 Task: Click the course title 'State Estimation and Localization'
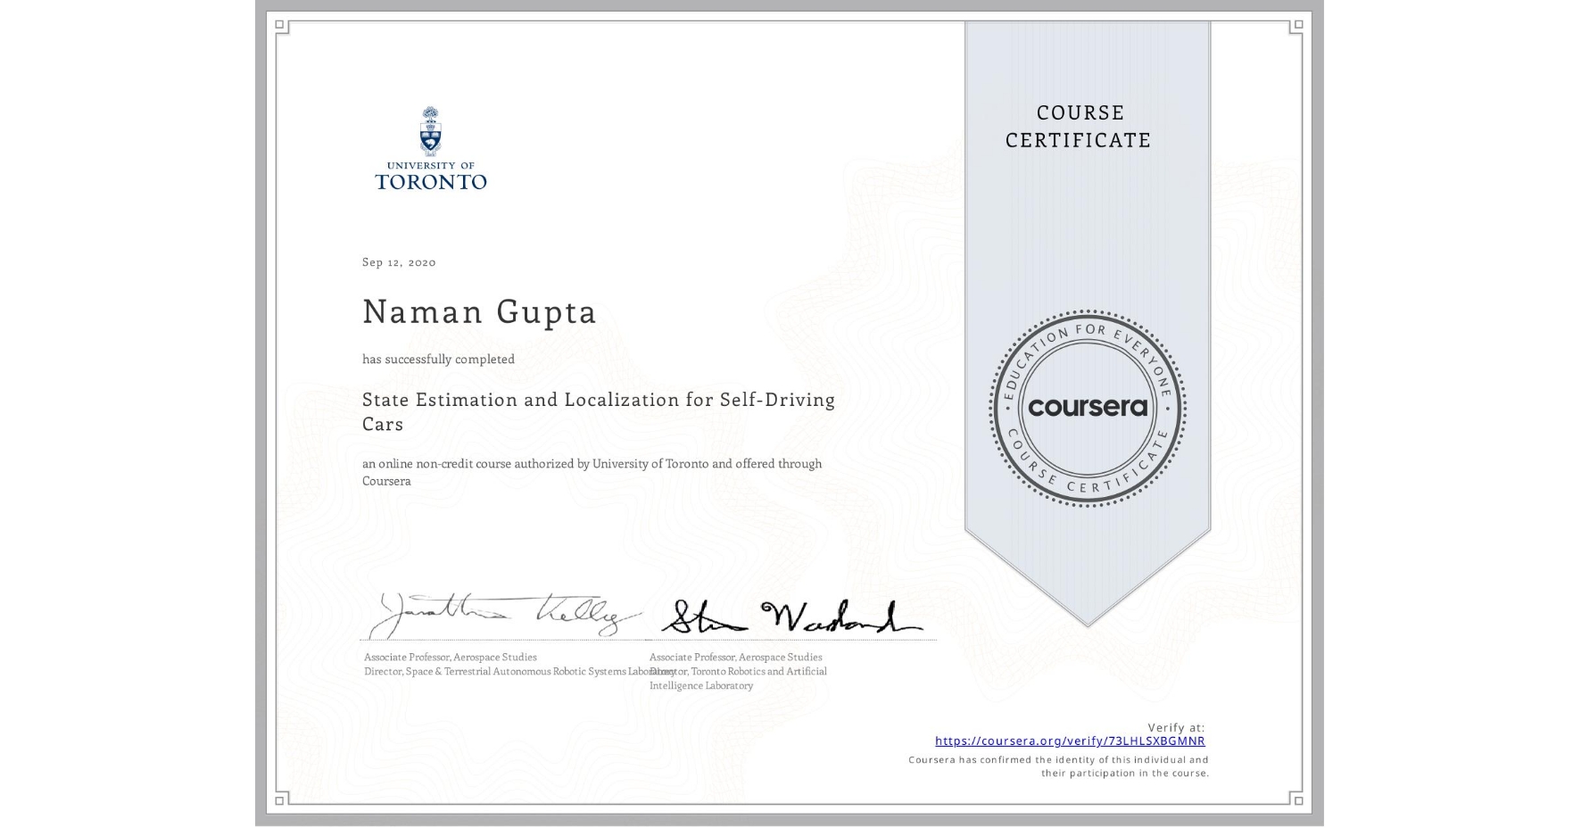pyautogui.click(x=598, y=400)
